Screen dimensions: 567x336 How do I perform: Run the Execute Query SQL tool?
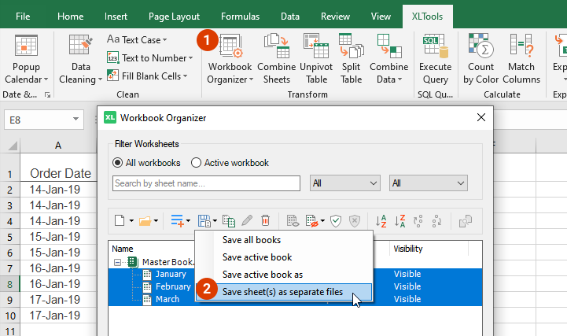[x=436, y=59]
